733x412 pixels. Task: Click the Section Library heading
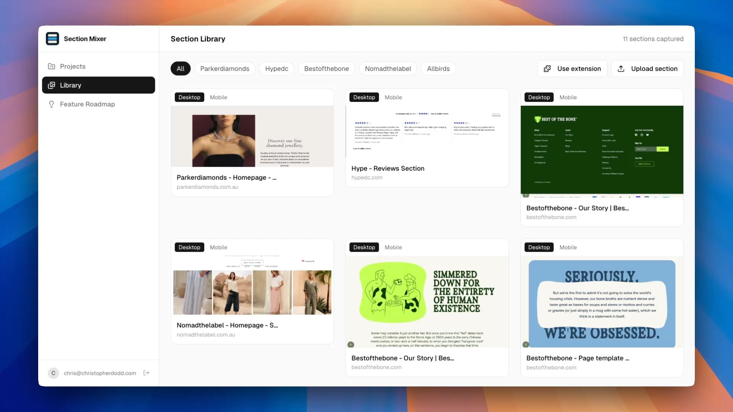(x=198, y=39)
